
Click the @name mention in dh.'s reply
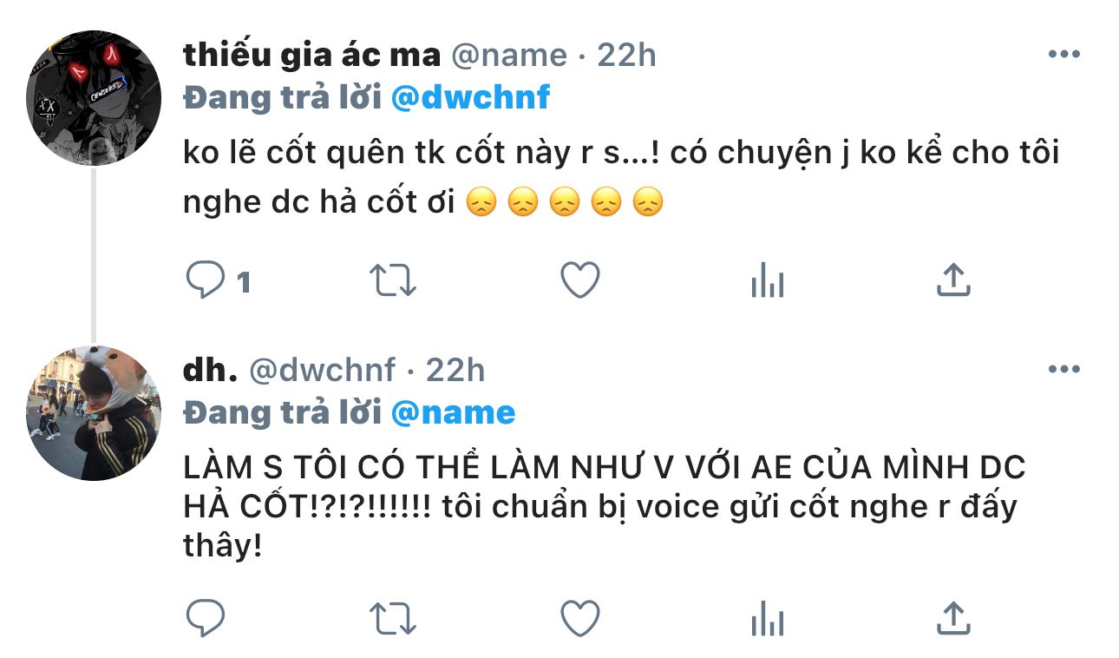tap(453, 412)
